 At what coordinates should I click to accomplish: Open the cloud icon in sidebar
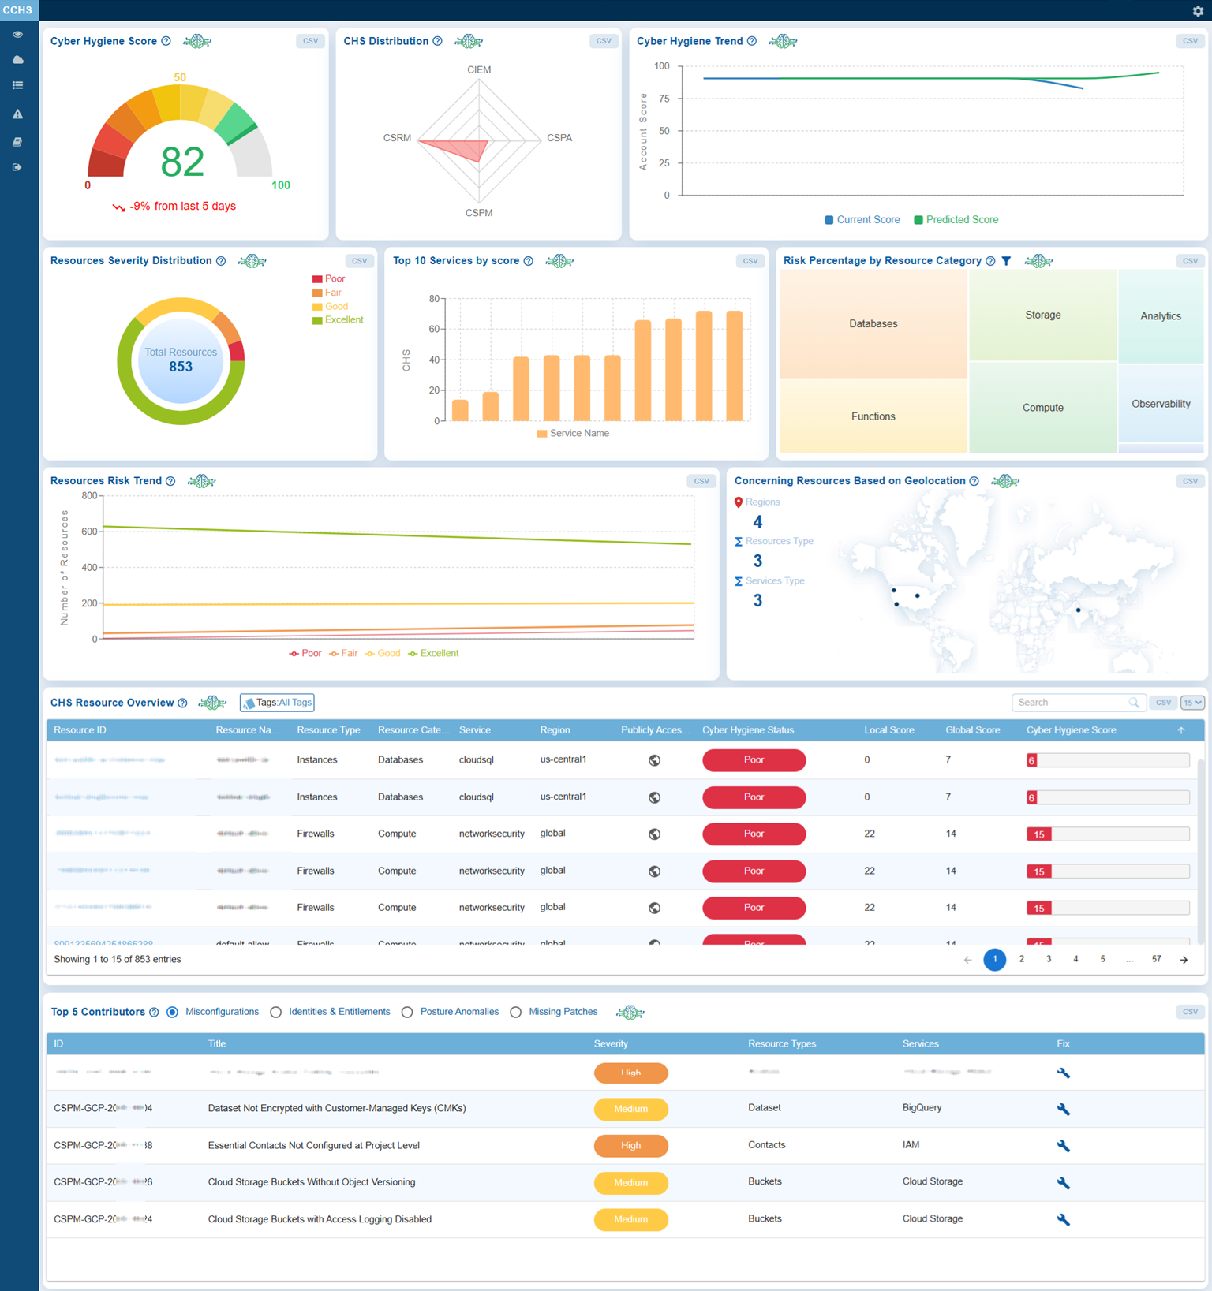point(17,60)
